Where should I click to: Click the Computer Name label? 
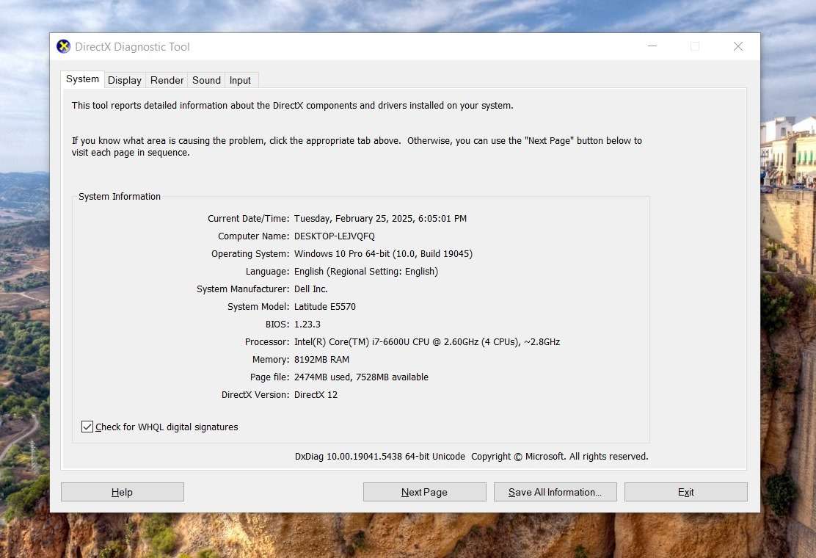(x=253, y=236)
